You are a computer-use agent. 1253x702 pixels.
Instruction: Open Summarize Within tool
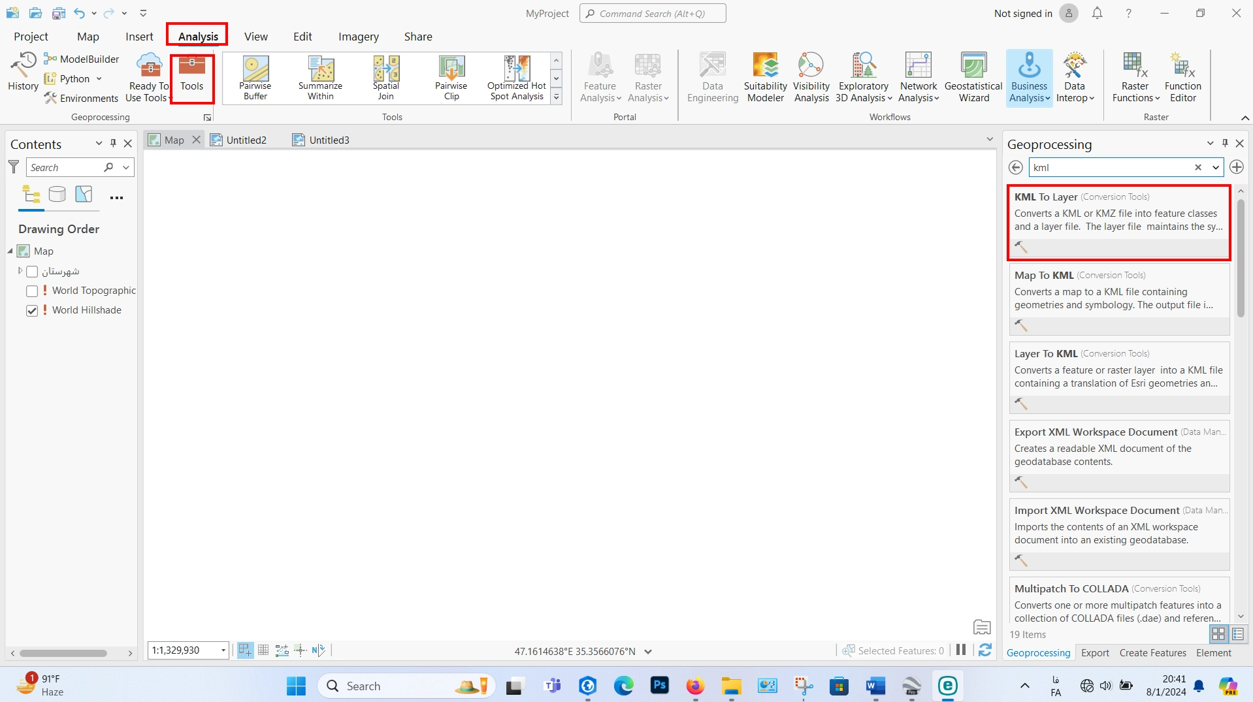tap(320, 78)
